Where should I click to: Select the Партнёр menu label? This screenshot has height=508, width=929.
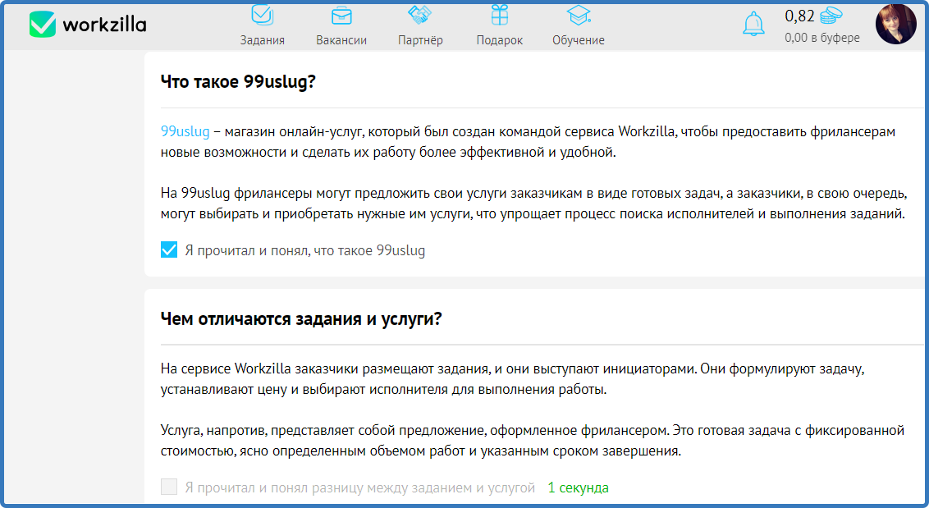tap(420, 40)
